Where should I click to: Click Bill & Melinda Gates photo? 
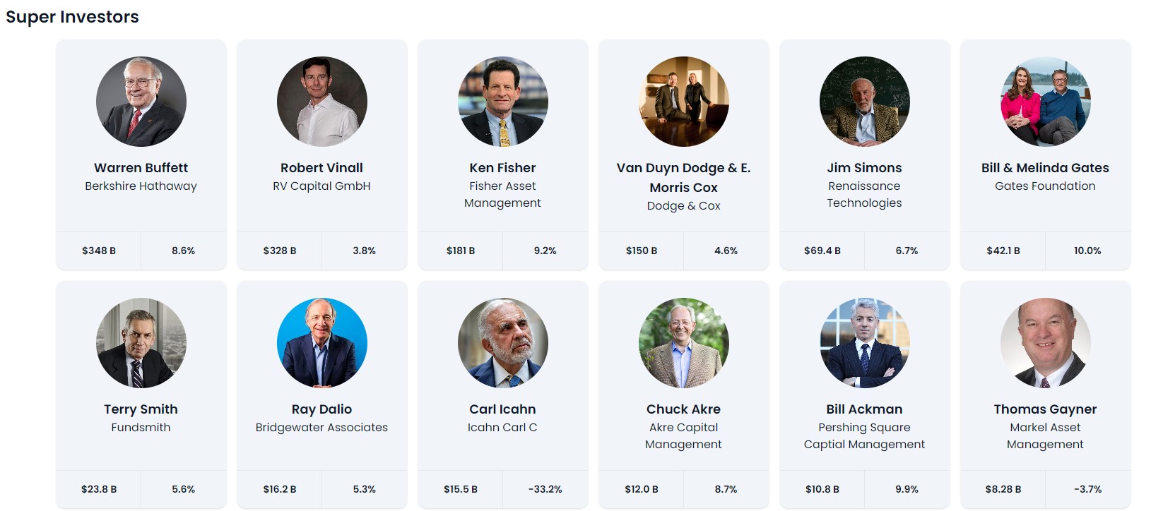coord(1046,102)
